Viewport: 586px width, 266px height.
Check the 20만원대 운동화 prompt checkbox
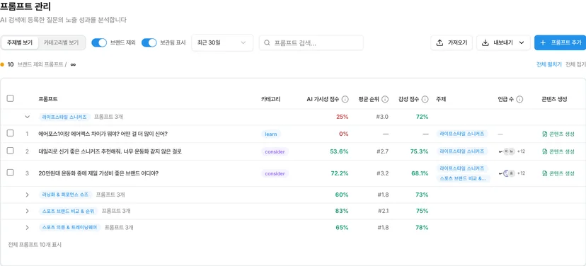11,173
